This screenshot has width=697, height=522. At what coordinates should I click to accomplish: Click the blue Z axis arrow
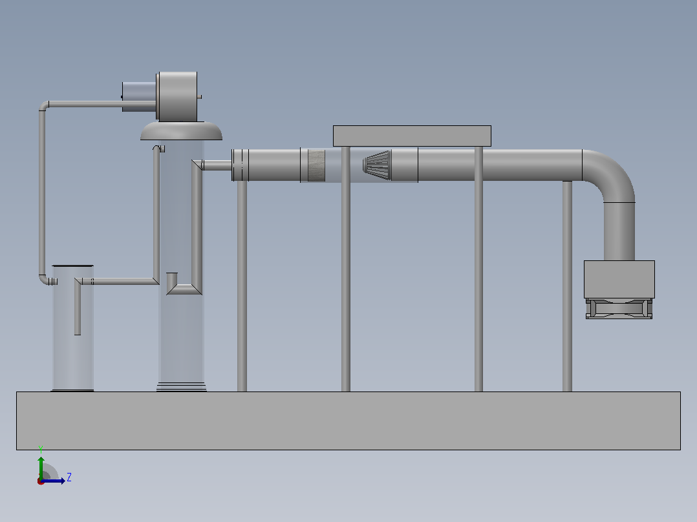click(54, 481)
